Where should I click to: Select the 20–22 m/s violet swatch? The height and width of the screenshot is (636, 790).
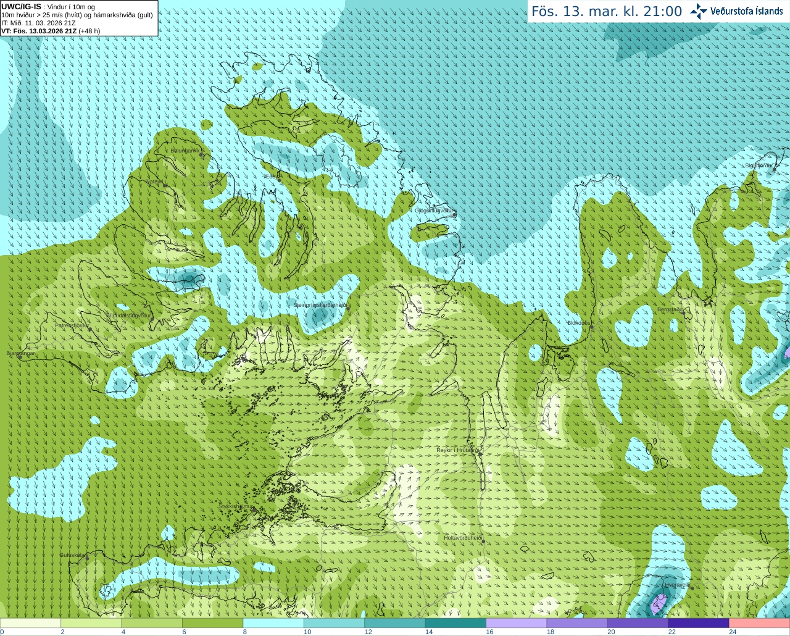tap(638, 623)
